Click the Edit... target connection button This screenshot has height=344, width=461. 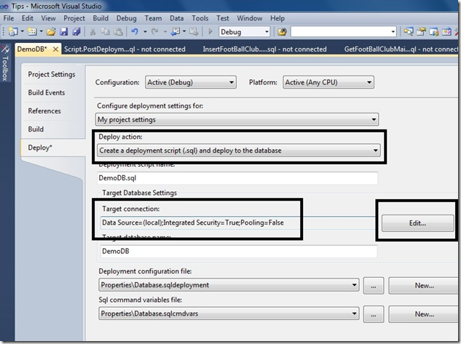pos(417,223)
